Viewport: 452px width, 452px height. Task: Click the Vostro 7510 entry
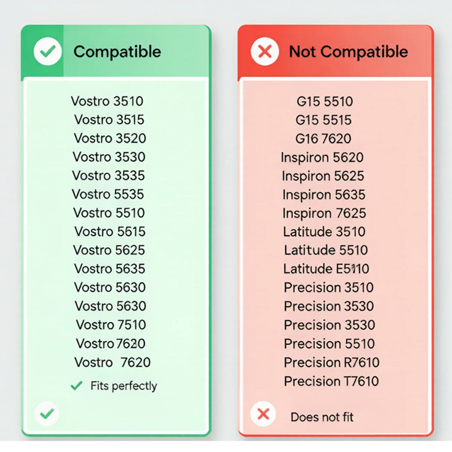tap(111, 324)
